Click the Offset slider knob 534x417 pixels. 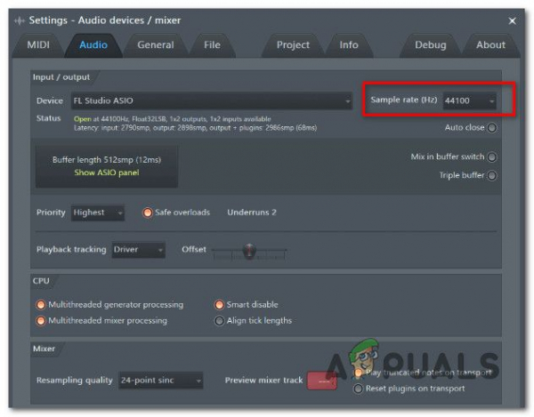pos(249,251)
